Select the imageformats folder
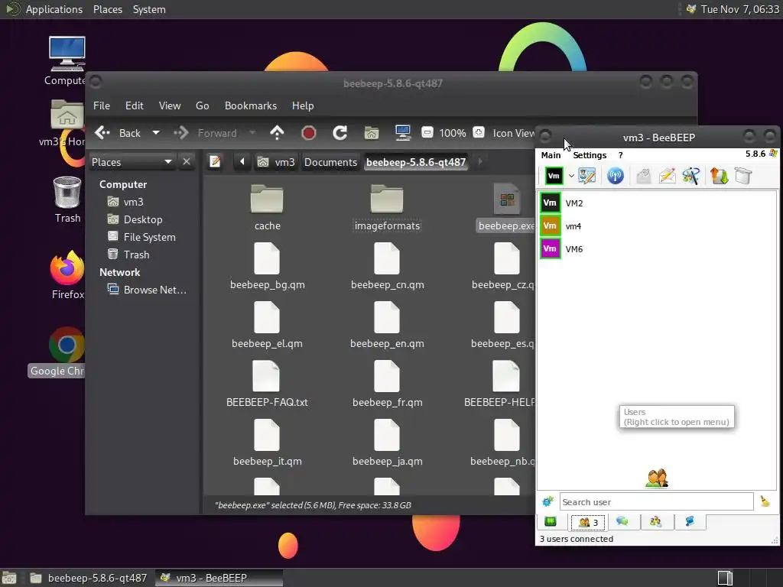The image size is (783, 587). (x=387, y=208)
